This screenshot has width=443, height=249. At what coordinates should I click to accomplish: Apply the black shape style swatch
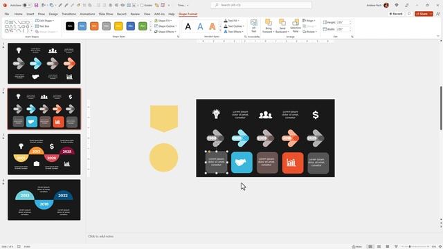pyautogui.click(x=70, y=26)
